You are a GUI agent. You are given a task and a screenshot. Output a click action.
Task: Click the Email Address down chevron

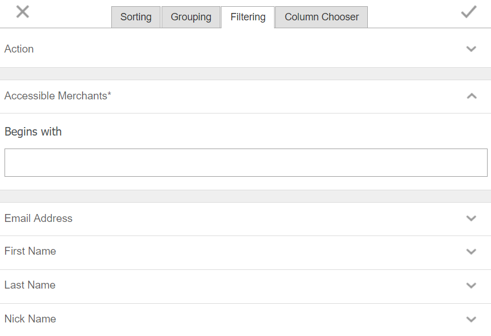pos(471,219)
